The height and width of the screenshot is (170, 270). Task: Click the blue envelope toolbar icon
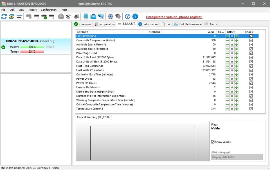[93, 17]
